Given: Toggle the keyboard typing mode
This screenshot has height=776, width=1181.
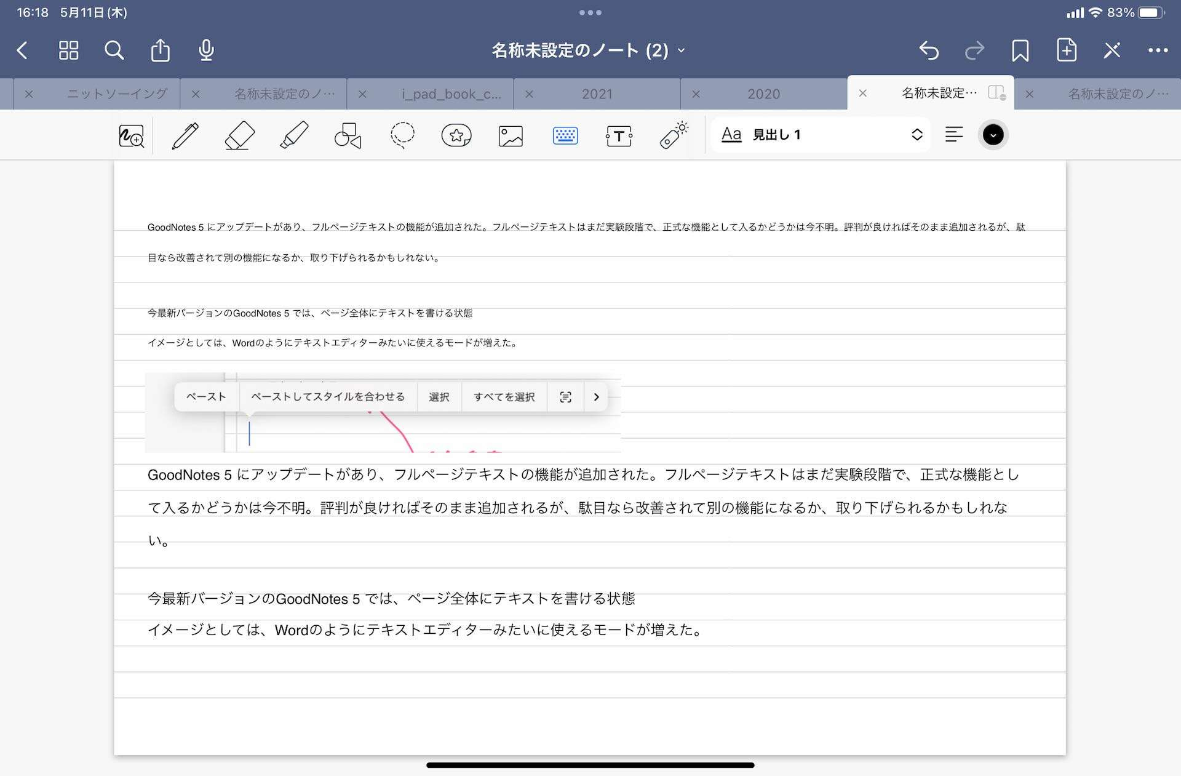Looking at the screenshot, I should point(565,135).
